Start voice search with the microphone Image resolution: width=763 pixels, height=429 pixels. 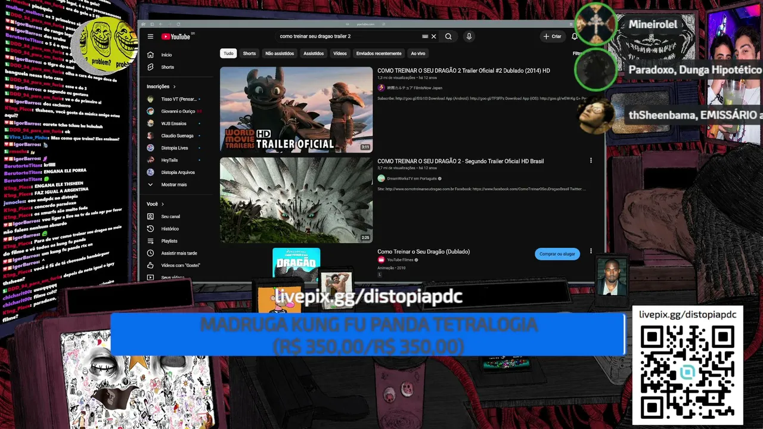point(469,36)
